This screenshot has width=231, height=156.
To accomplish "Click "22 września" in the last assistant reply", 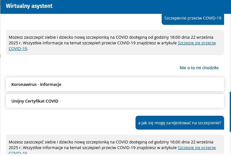I will tap(202, 142).
